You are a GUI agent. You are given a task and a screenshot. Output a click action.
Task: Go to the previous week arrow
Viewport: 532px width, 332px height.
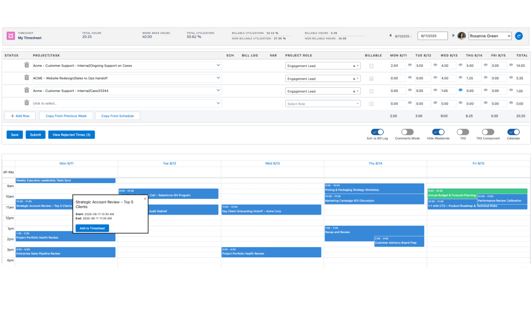(390, 36)
